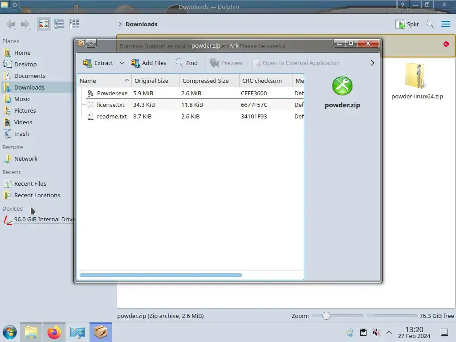Extract the powder.zip archive in Ark
Viewport: 456px width, 342px height.
[98, 63]
